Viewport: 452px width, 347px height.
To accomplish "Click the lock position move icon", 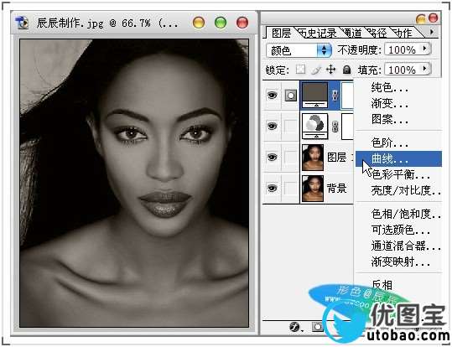I will pyautogui.click(x=331, y=70).
